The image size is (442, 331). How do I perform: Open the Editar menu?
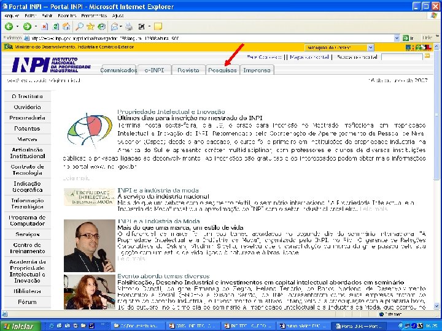click(31, 16)
